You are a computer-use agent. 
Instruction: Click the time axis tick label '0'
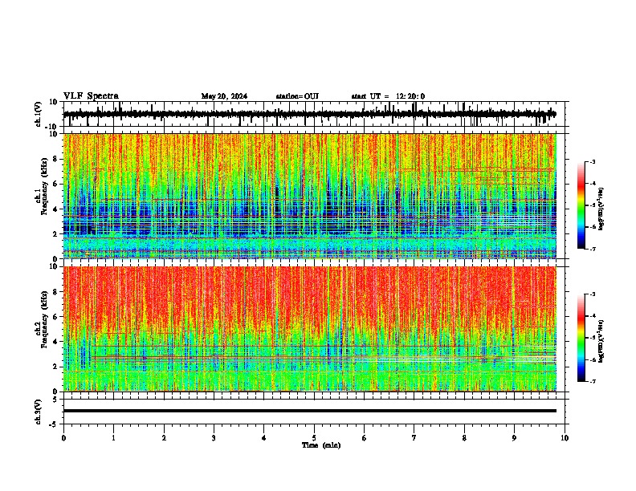[x=63, y=438]
